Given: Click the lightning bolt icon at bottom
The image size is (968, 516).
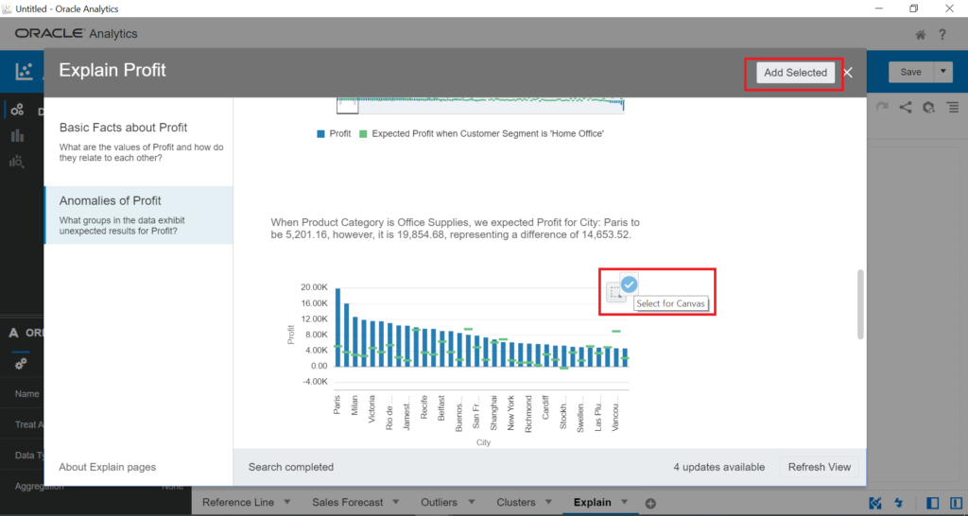Looking at the screenshot, I should [898, 503].
